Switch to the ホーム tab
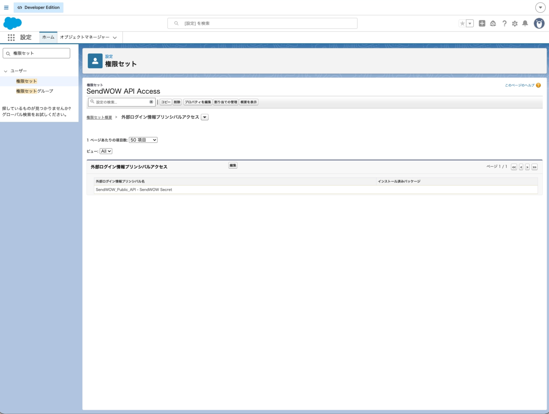 (48, 37)
